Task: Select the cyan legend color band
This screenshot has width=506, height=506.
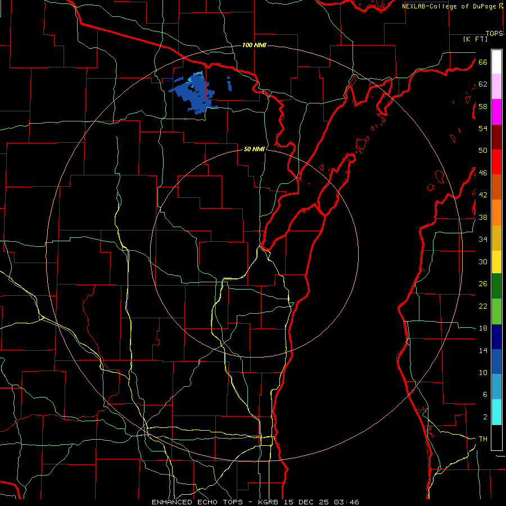Action: coord(496,412)
